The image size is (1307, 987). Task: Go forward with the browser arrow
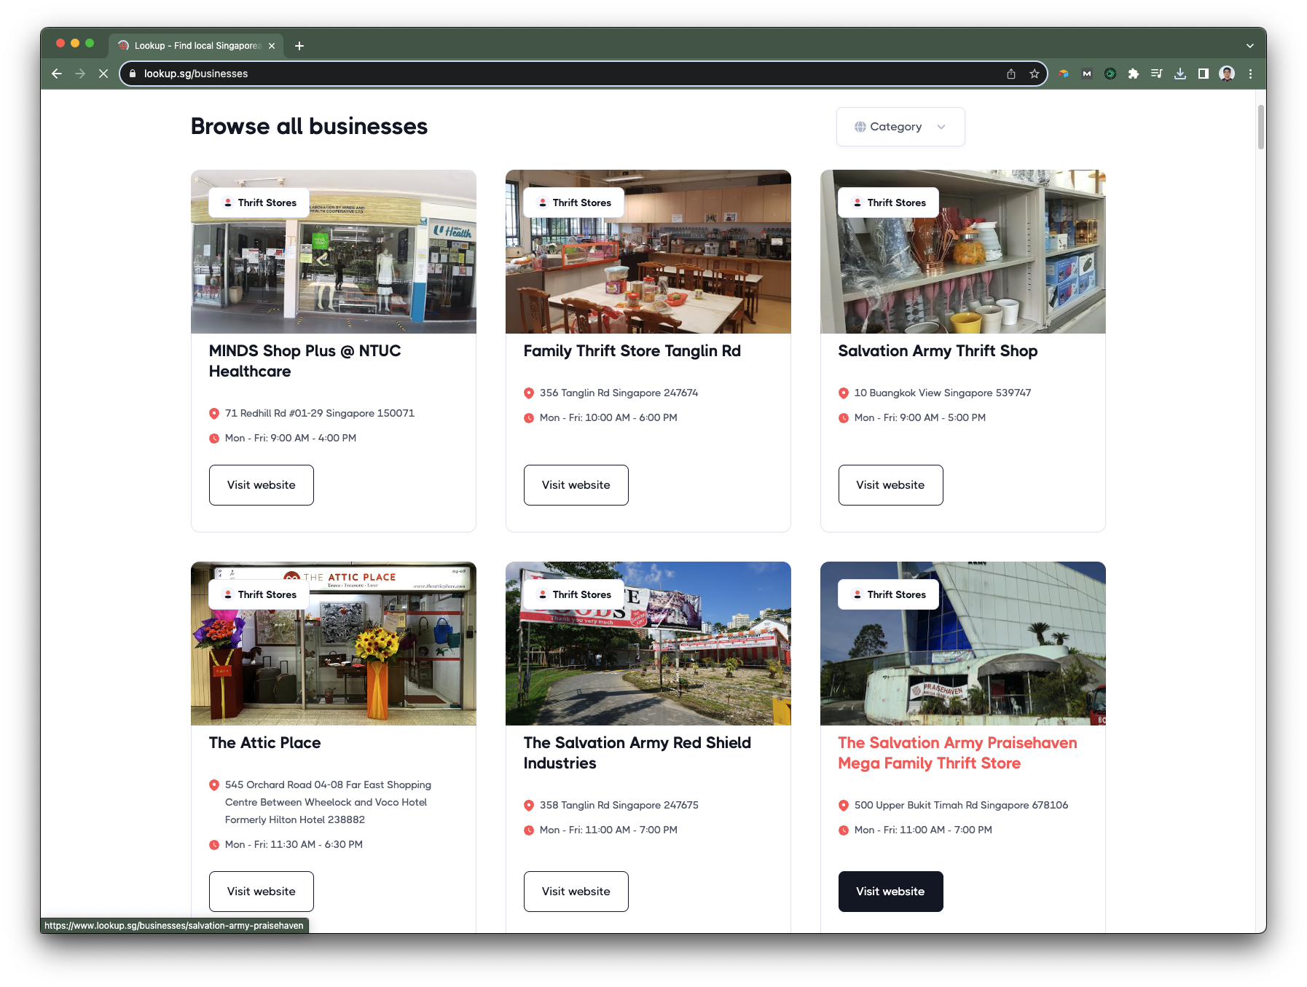(80, 74)
